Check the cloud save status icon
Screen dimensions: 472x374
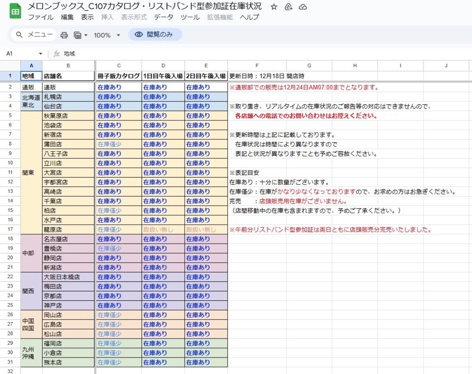303,7
